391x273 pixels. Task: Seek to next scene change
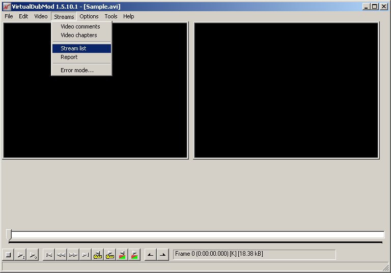click(134, 255)
